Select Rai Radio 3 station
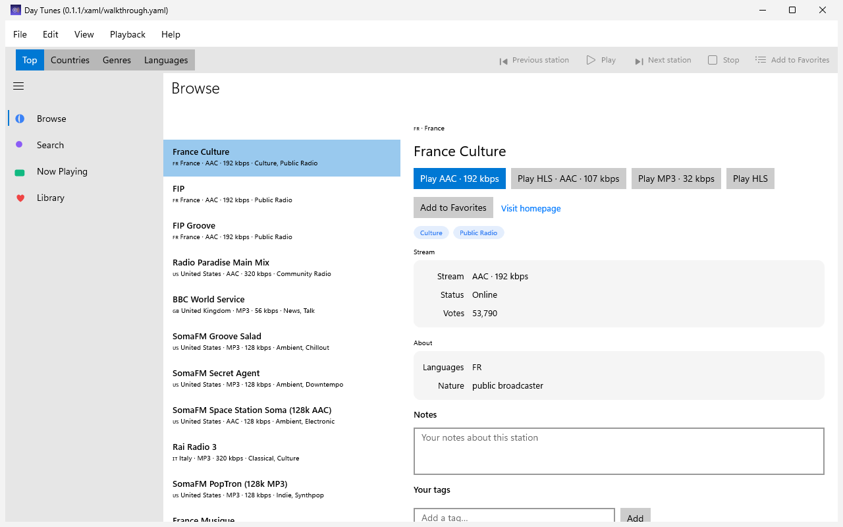The image size is (843, 527). [x=282, y=453]
